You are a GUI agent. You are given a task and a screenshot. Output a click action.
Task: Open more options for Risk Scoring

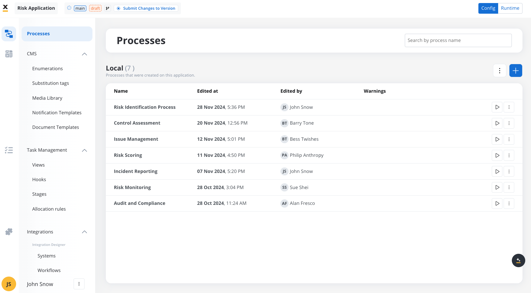[509, 155]
